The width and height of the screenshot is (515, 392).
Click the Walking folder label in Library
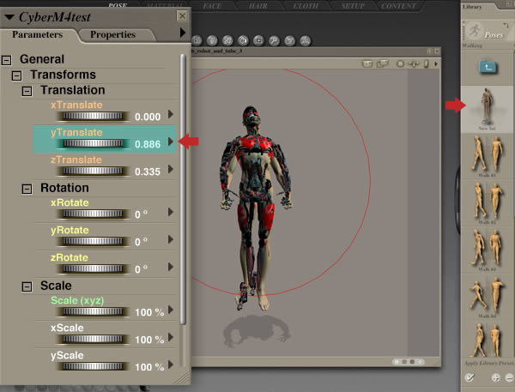coord(472,45)
